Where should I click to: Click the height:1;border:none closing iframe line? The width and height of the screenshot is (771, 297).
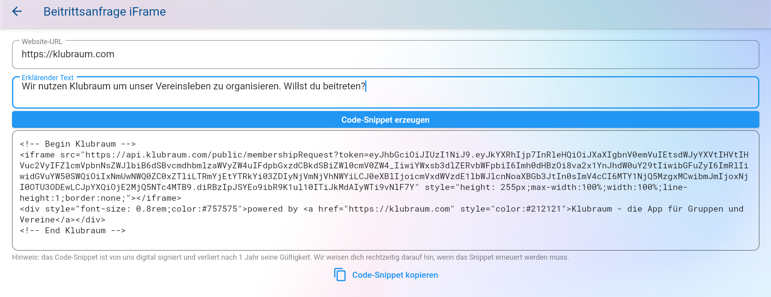(x=100, y=198)
